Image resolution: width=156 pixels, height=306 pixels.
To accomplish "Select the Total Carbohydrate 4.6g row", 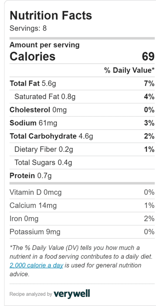I will tap(82, 136).
